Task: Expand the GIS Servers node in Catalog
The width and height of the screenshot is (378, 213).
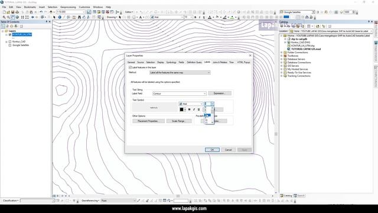Action: (282, 66)
